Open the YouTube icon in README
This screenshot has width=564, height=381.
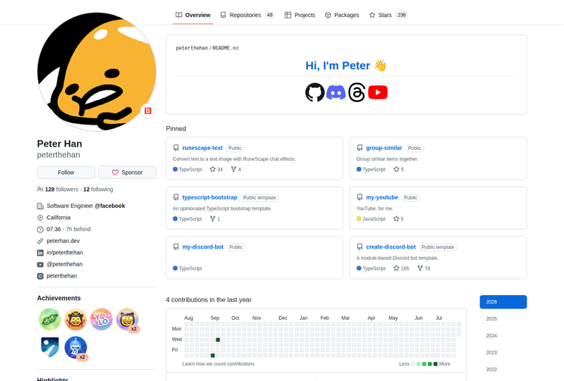pos(378,92)
